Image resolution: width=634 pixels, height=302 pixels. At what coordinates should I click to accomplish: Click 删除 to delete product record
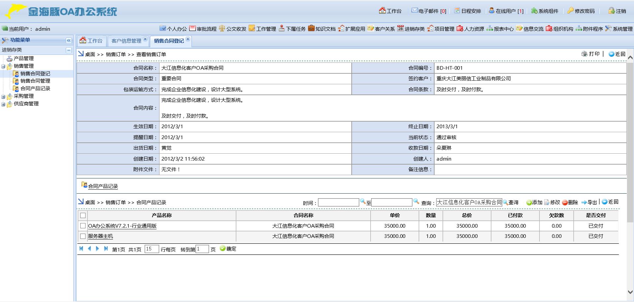click(x=570, y=202)
